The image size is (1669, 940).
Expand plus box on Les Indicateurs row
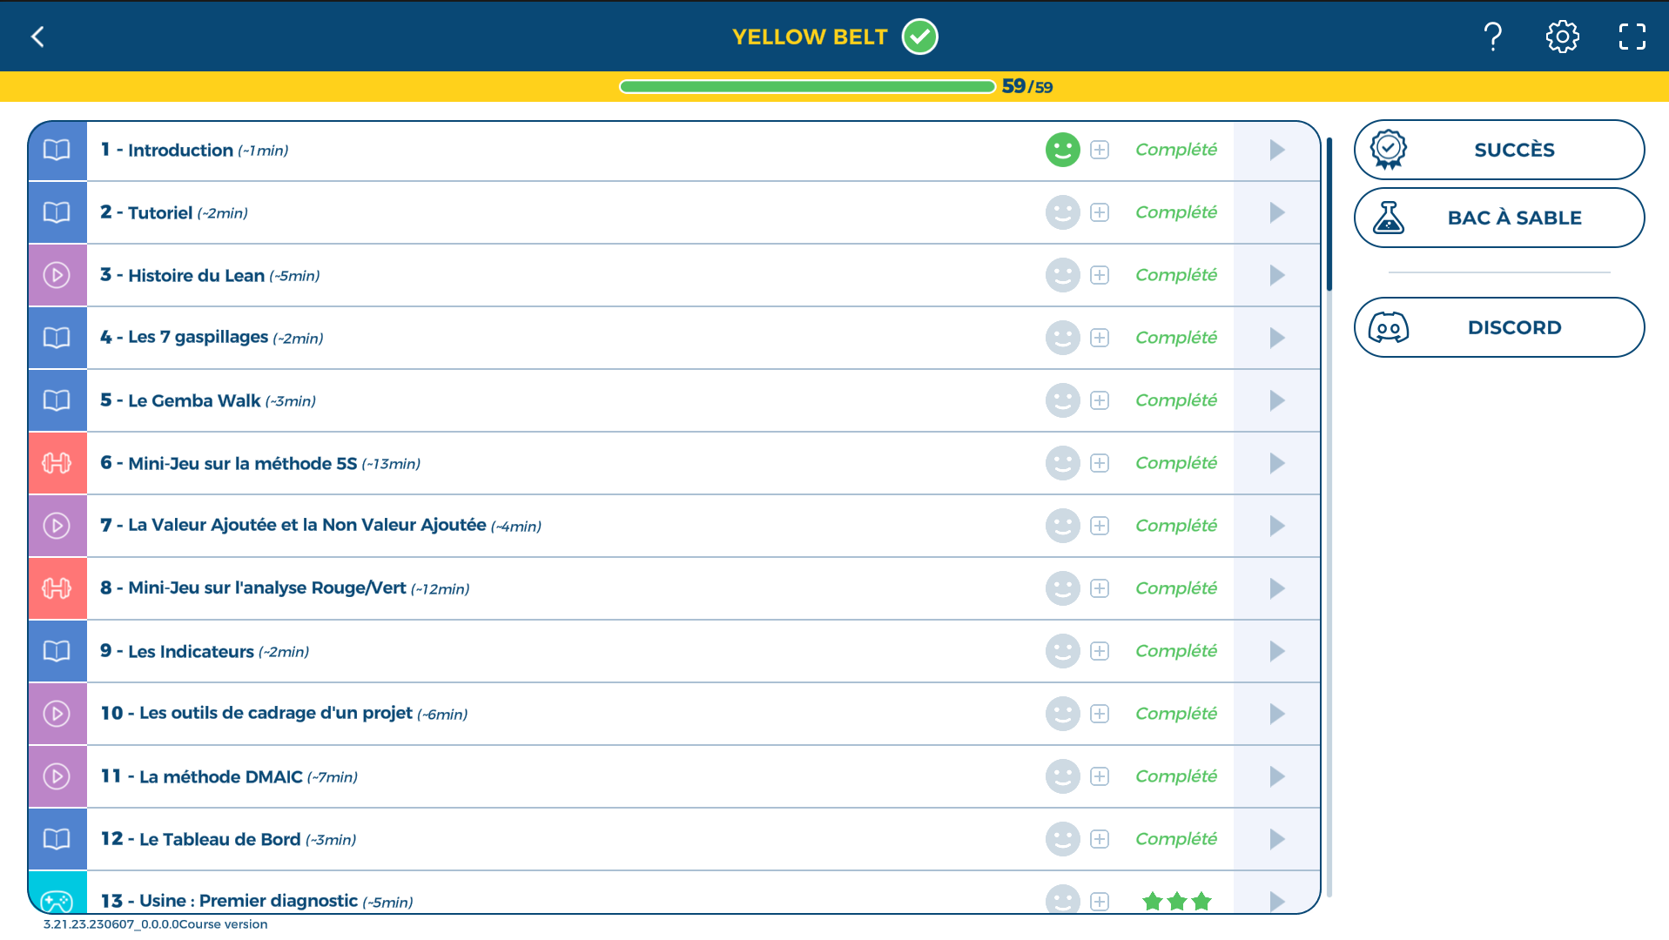(x=1100, y=651)
